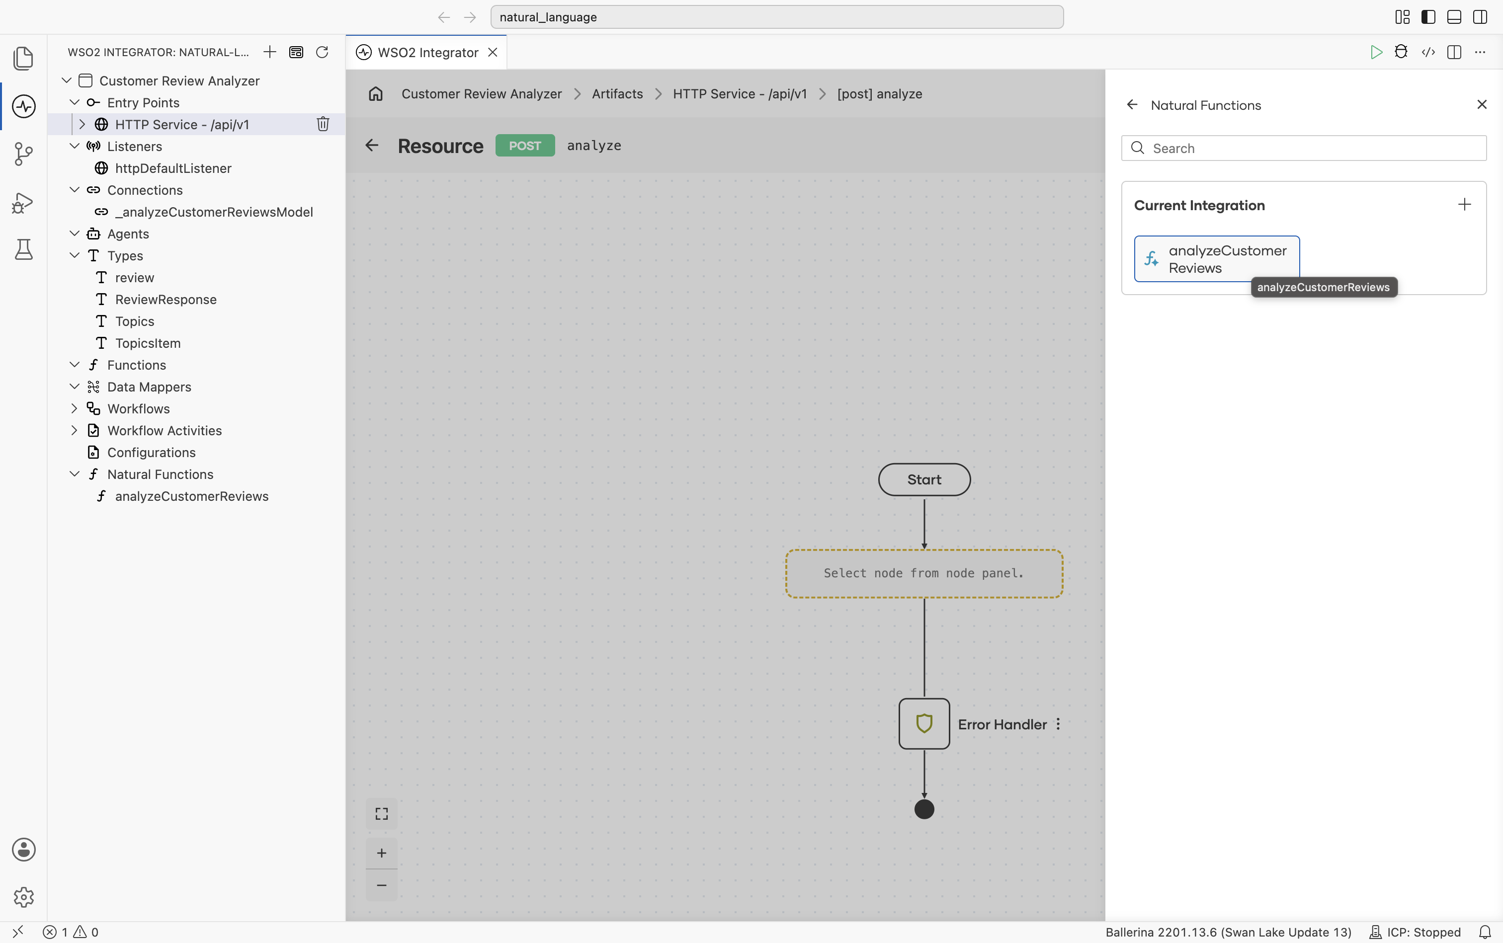Toggle primary side bar layout icon
The image size is (1503, 943).
coord(1428,17)
